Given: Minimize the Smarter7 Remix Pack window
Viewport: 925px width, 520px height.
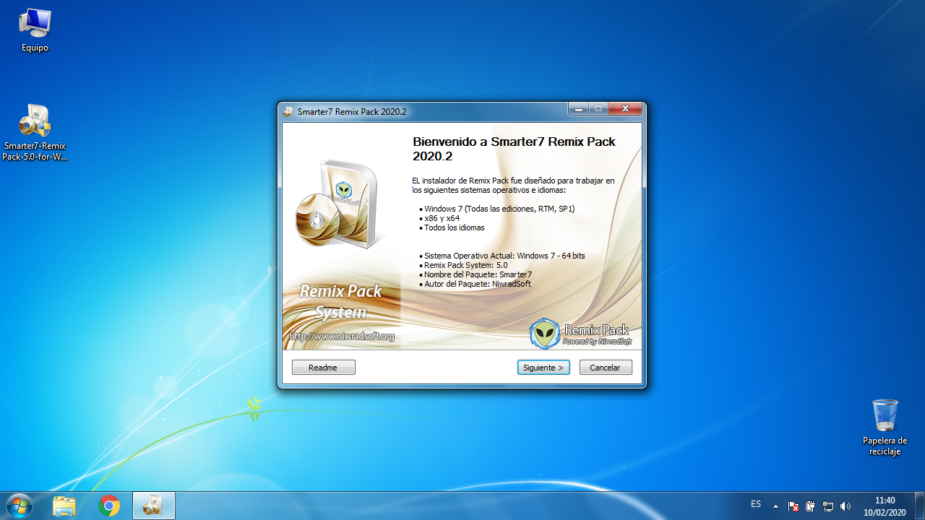Looking at the screenshot, I should tap(579, 109).
